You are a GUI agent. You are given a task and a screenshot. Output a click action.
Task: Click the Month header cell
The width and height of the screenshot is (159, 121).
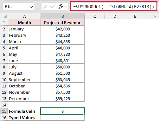(x=24, y=22)
